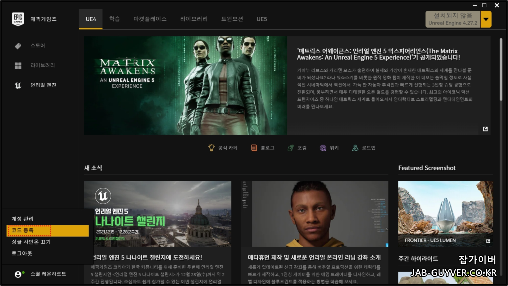The image size is (508, 286).
Task: Expand the engine version dropdown arrow
Action: (486, 19)
